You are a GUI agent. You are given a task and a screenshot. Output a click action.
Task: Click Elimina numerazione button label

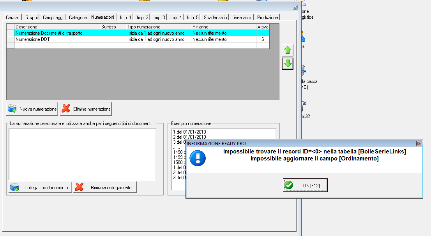(92, 109)
